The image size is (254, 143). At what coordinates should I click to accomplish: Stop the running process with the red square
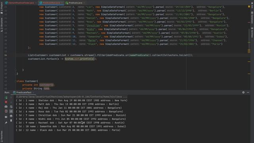click(x=6, y=102)
